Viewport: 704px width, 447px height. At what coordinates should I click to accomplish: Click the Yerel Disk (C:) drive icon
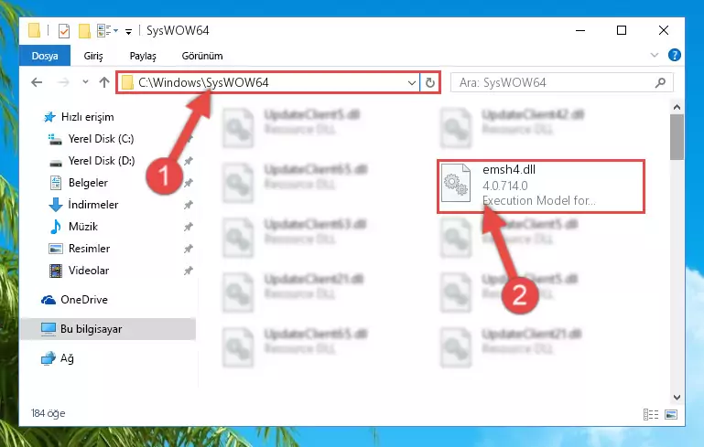click(x=55, y=140)
